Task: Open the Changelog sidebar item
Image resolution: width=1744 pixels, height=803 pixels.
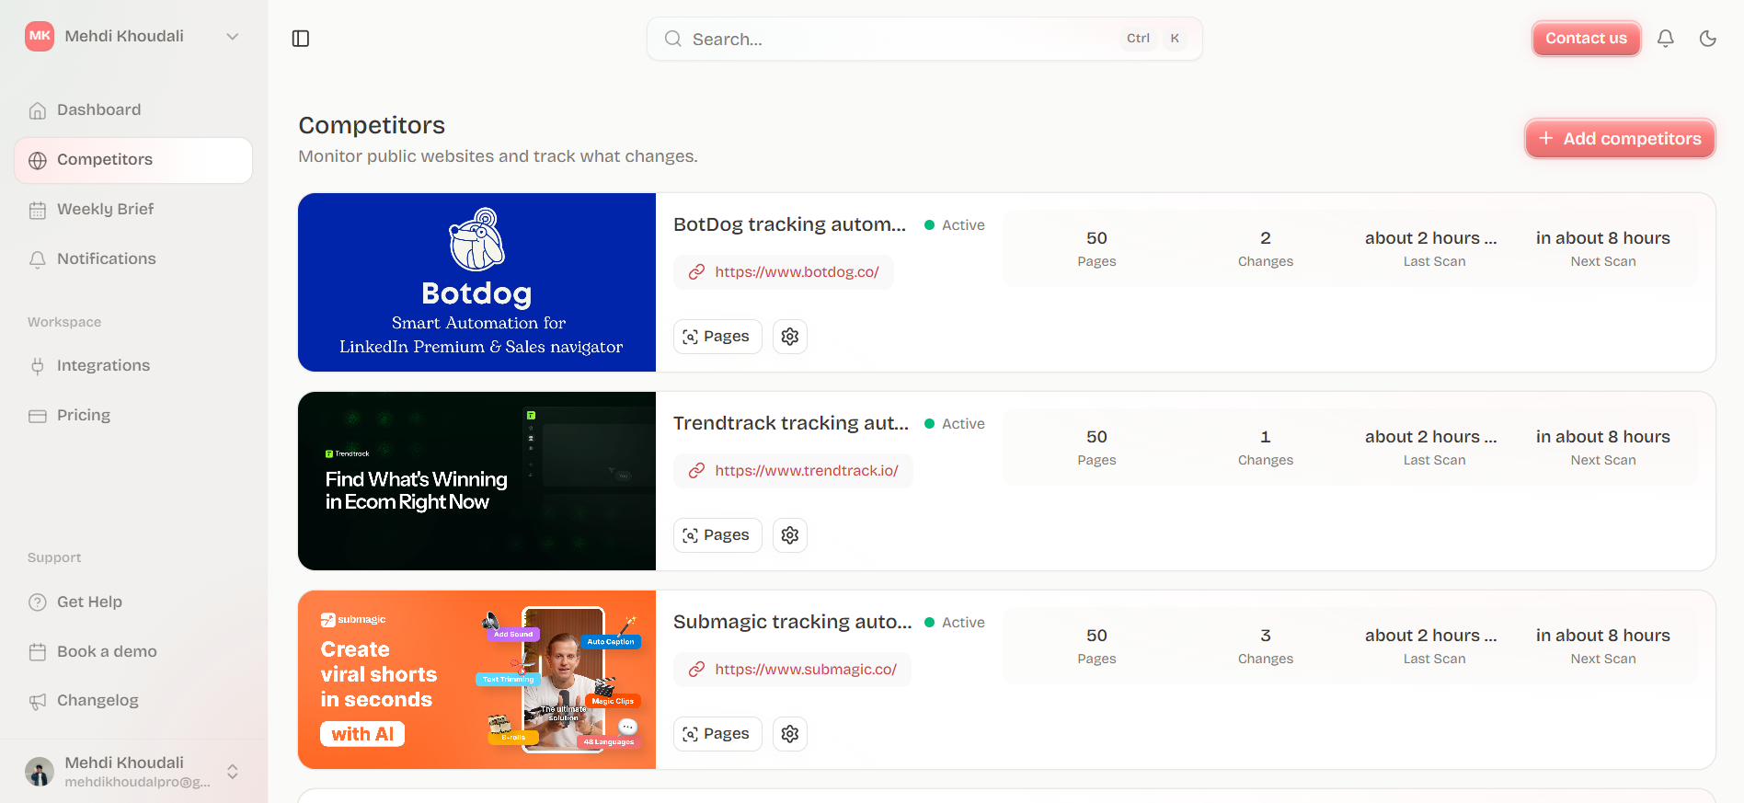Action: point(133,701)
